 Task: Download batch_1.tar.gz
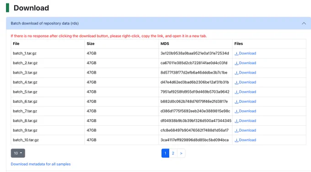coord(245,54)
